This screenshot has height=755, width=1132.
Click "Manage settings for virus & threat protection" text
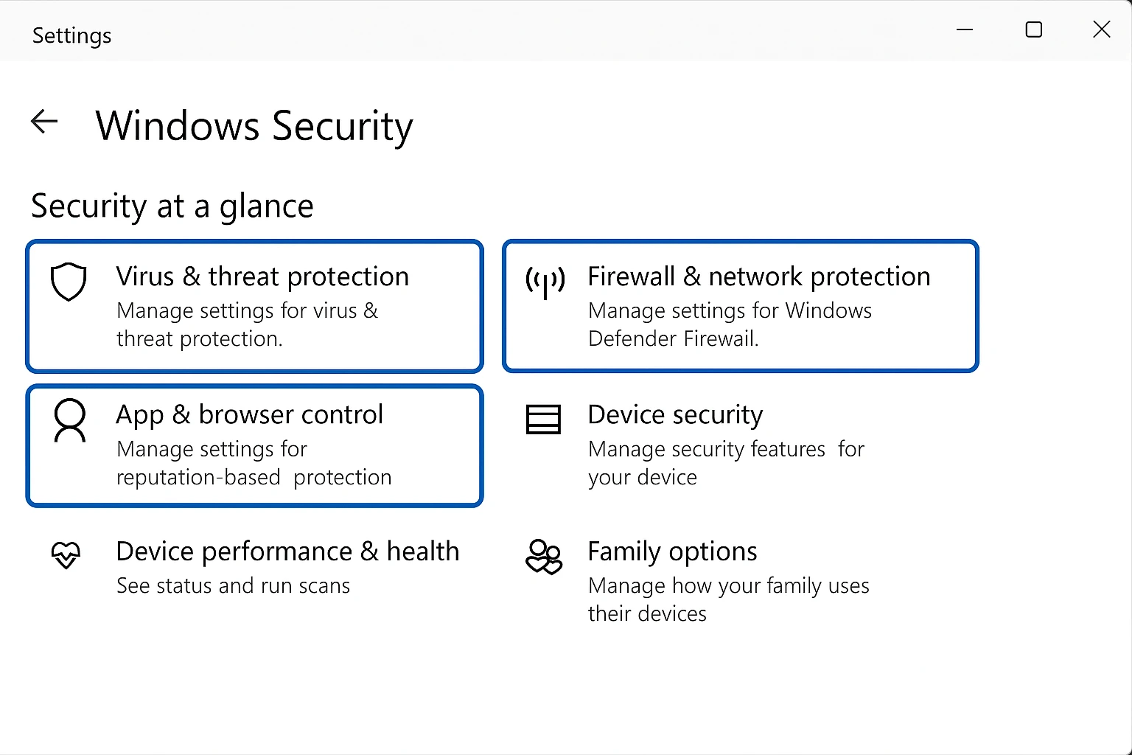pyautogui.click(x=247, y=324)
